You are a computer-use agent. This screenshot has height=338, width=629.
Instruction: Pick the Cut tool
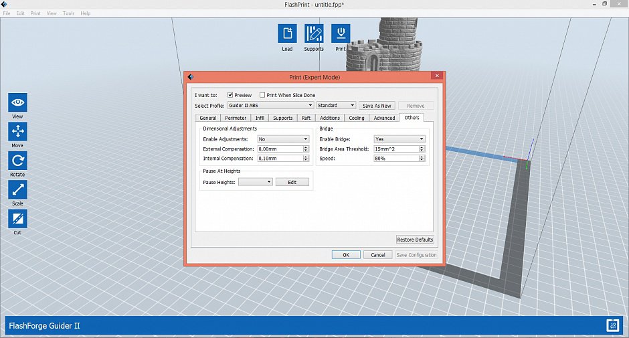coord(17,218)
